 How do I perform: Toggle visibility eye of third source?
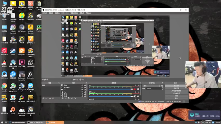tap(82, 90)
